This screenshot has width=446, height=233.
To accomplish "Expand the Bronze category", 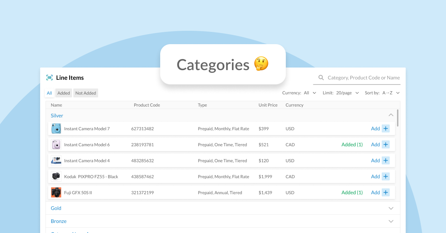I will click(391, 221).
